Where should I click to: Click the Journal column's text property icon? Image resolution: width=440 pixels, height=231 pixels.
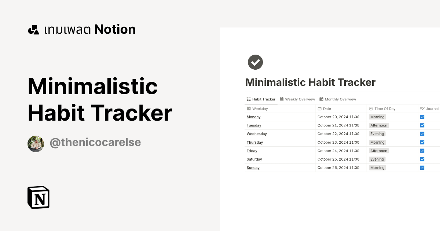click(423, 109)
